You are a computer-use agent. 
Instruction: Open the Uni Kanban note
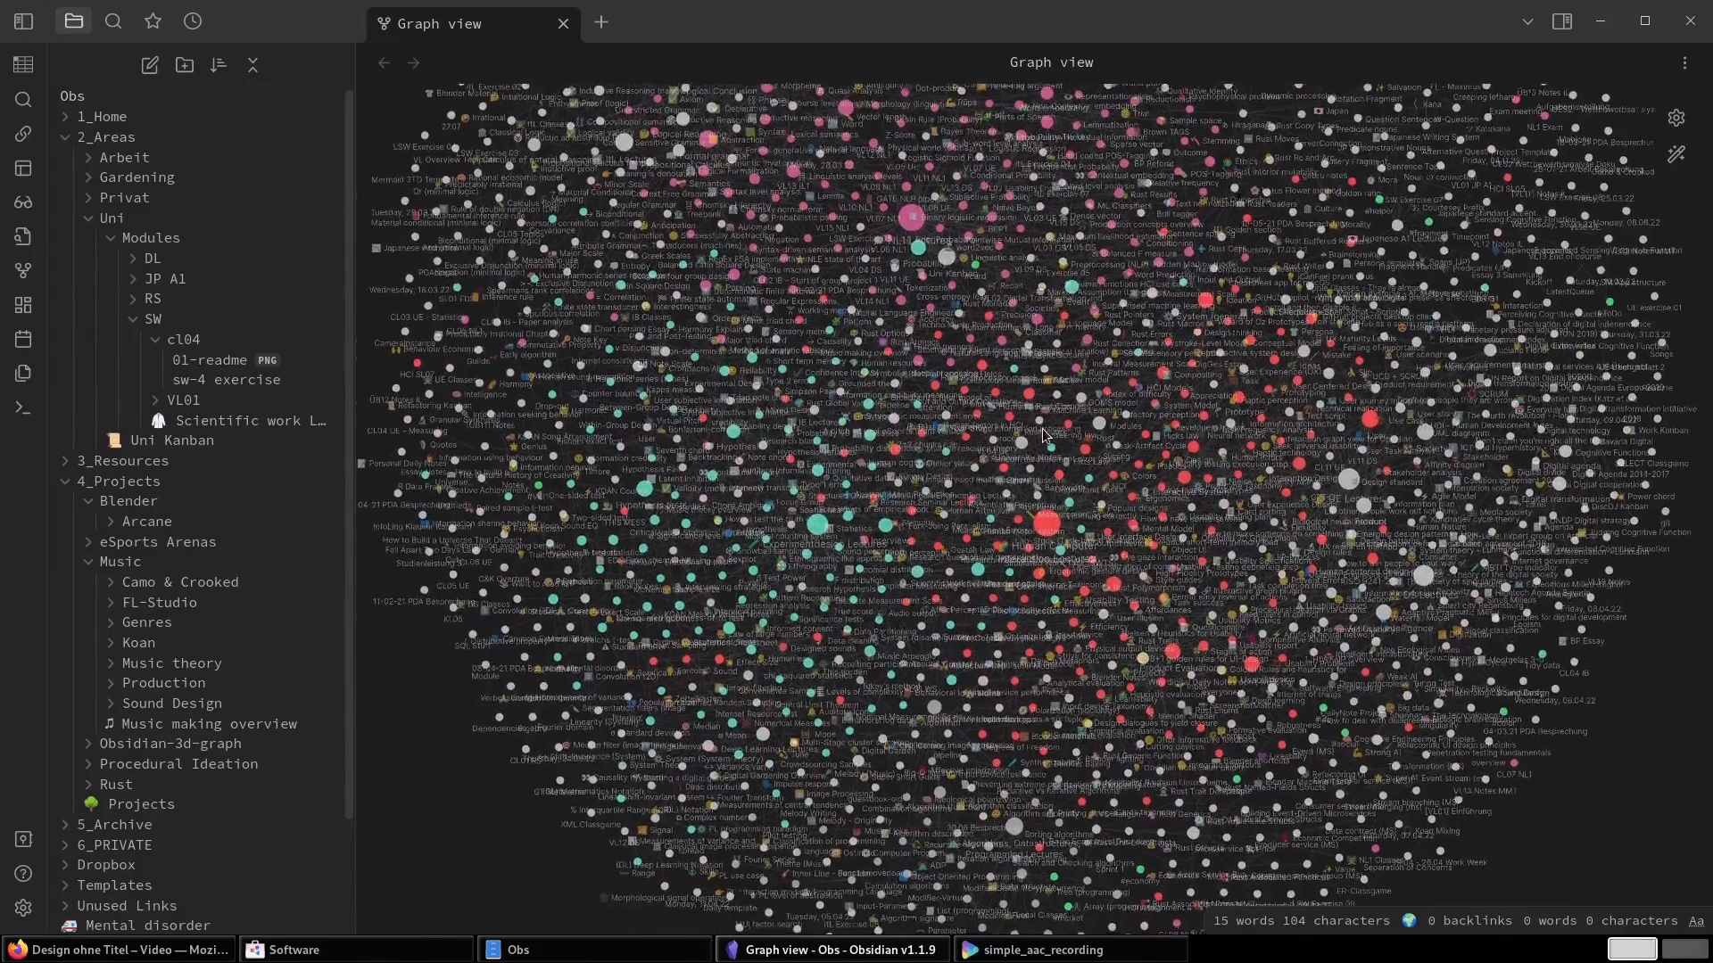tap(171, 440)
